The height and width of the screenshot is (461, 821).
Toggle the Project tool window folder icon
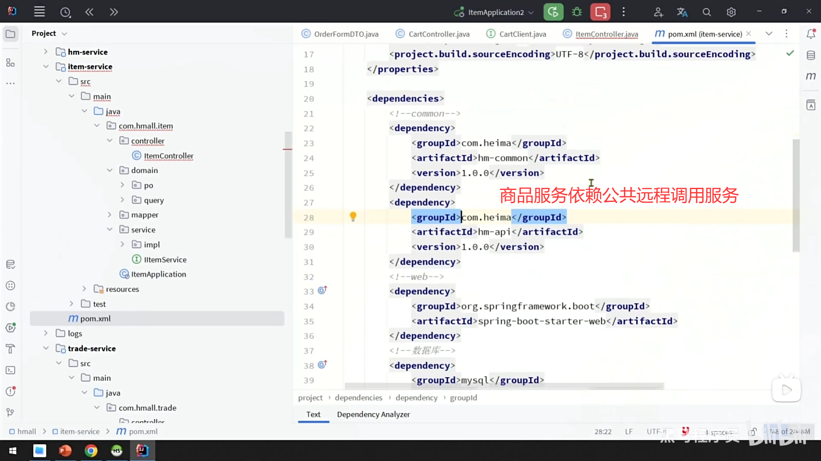click(11, 34)
